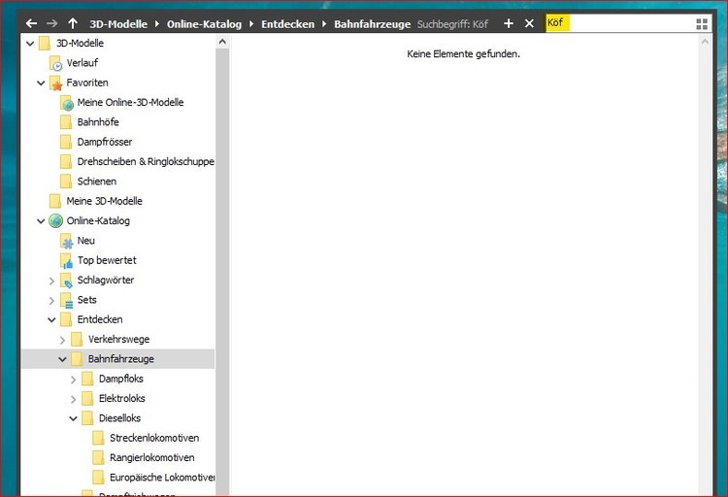Image resolution: width=728 pixels, height=497 pixels.
Task: Click the Top bewertet thumbs-up icon
Action: [x=66, y=260]
